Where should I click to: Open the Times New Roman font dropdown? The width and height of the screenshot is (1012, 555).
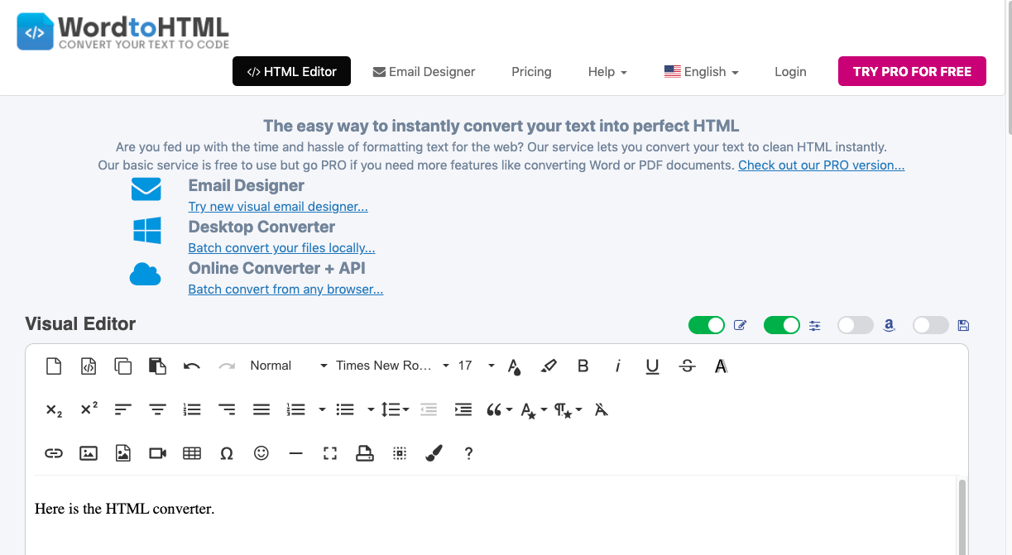tap(392, 366)
